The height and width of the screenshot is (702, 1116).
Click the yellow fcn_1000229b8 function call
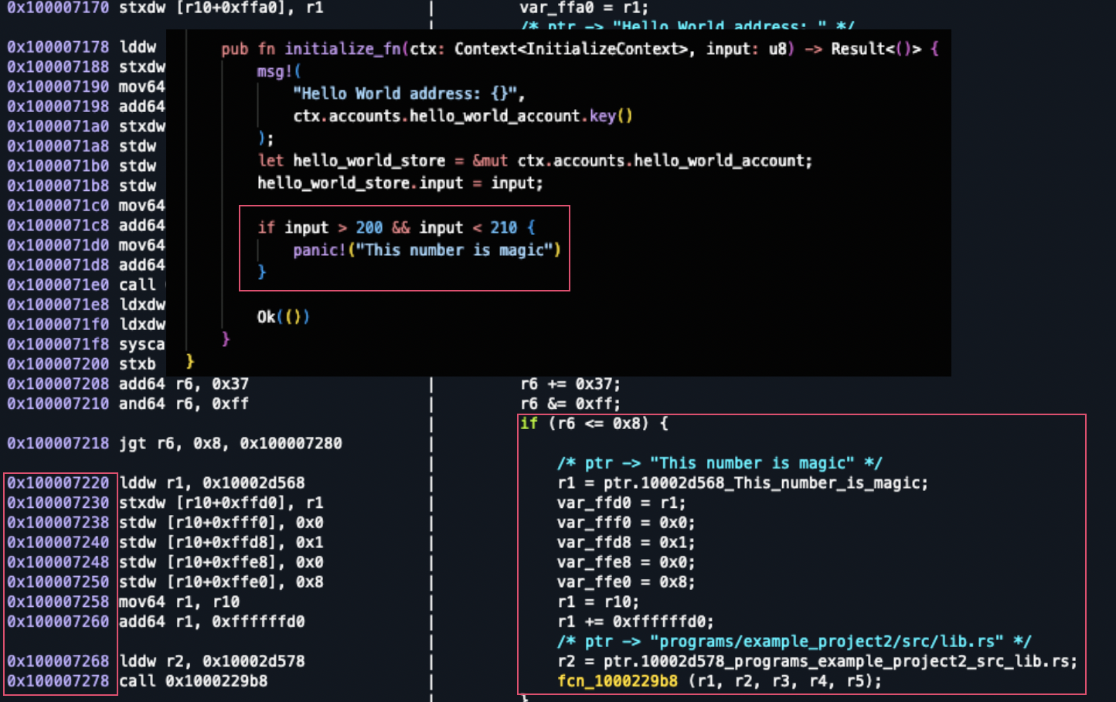617,681
